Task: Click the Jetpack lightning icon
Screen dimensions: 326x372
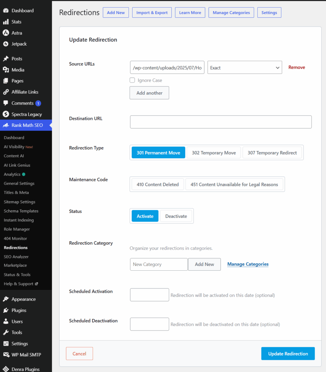Action: [6, 44]
